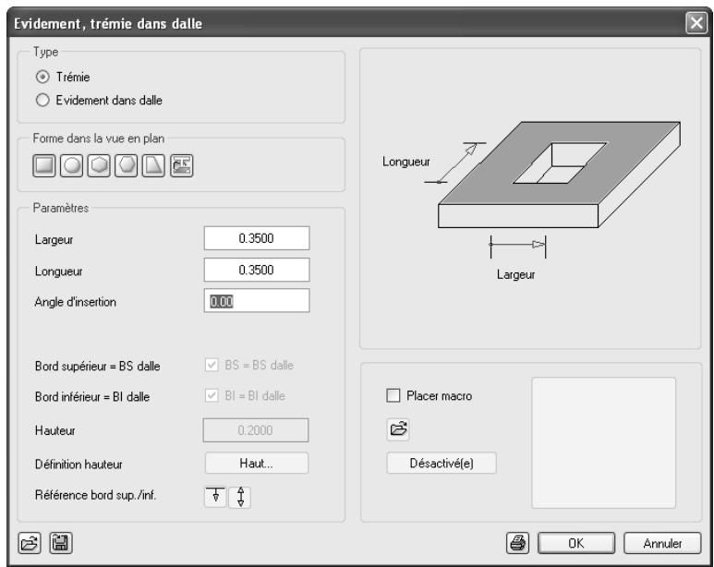
Task: Select the Trémie radio button
Action: coord(42,77)
